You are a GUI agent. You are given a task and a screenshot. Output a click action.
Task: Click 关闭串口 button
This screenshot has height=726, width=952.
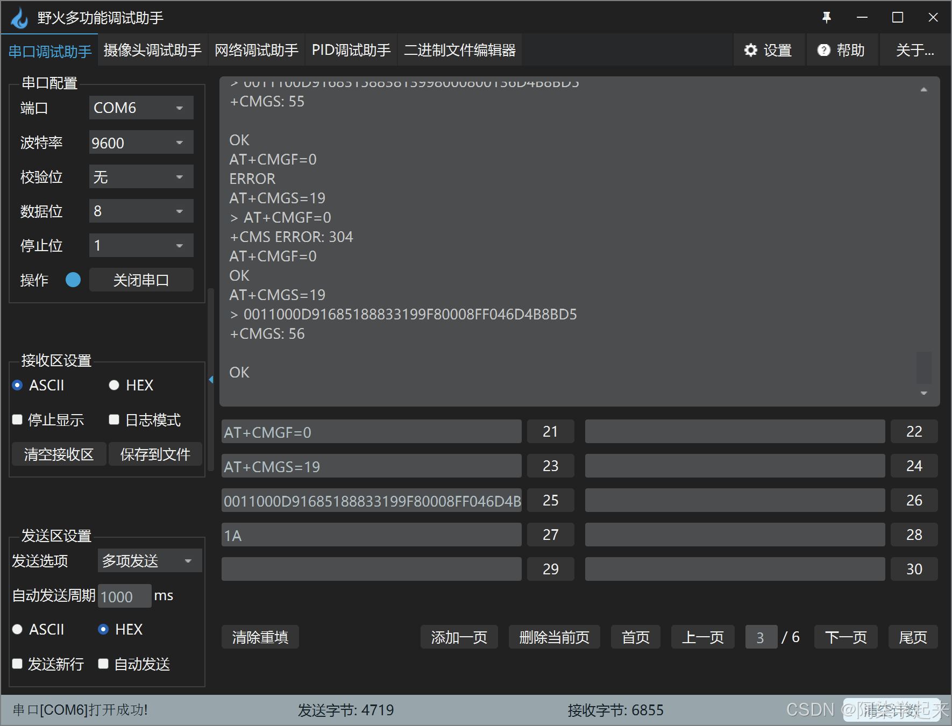click(141, 280)
